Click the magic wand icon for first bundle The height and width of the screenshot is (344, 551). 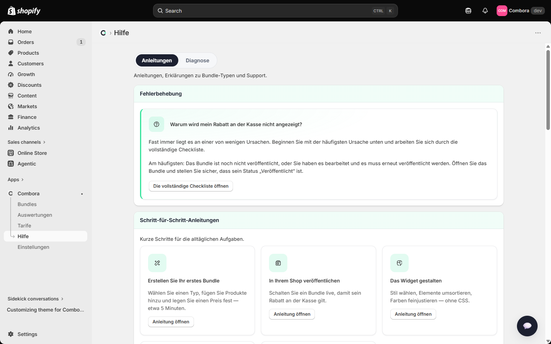[x=157, y=263]
